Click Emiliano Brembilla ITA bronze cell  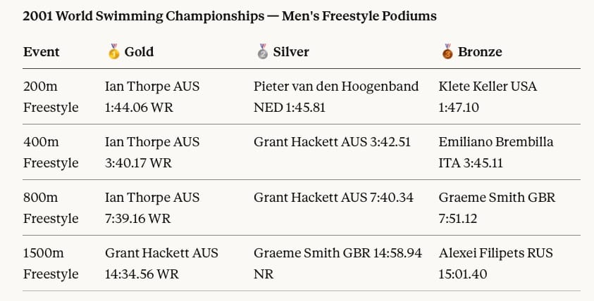tap(496, 152)
